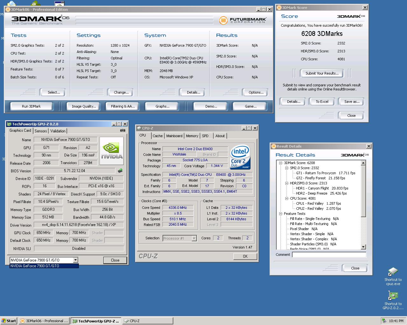Click scroll down arrow in Result Details

[363, 247]
